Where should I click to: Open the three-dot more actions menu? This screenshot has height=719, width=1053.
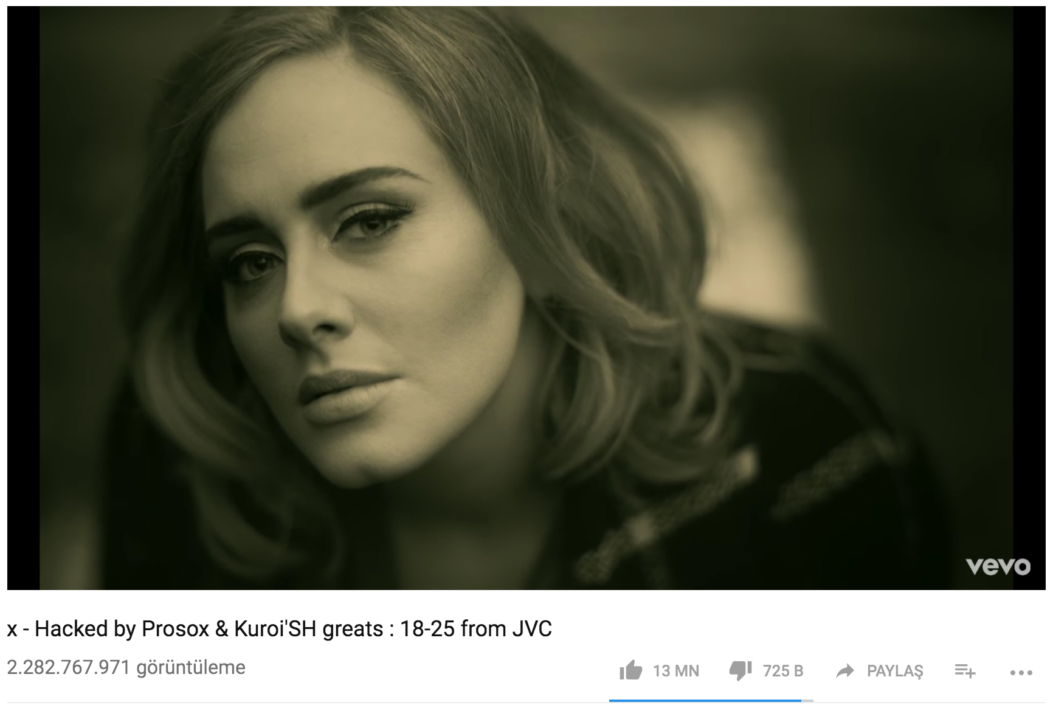[1021, 673]
